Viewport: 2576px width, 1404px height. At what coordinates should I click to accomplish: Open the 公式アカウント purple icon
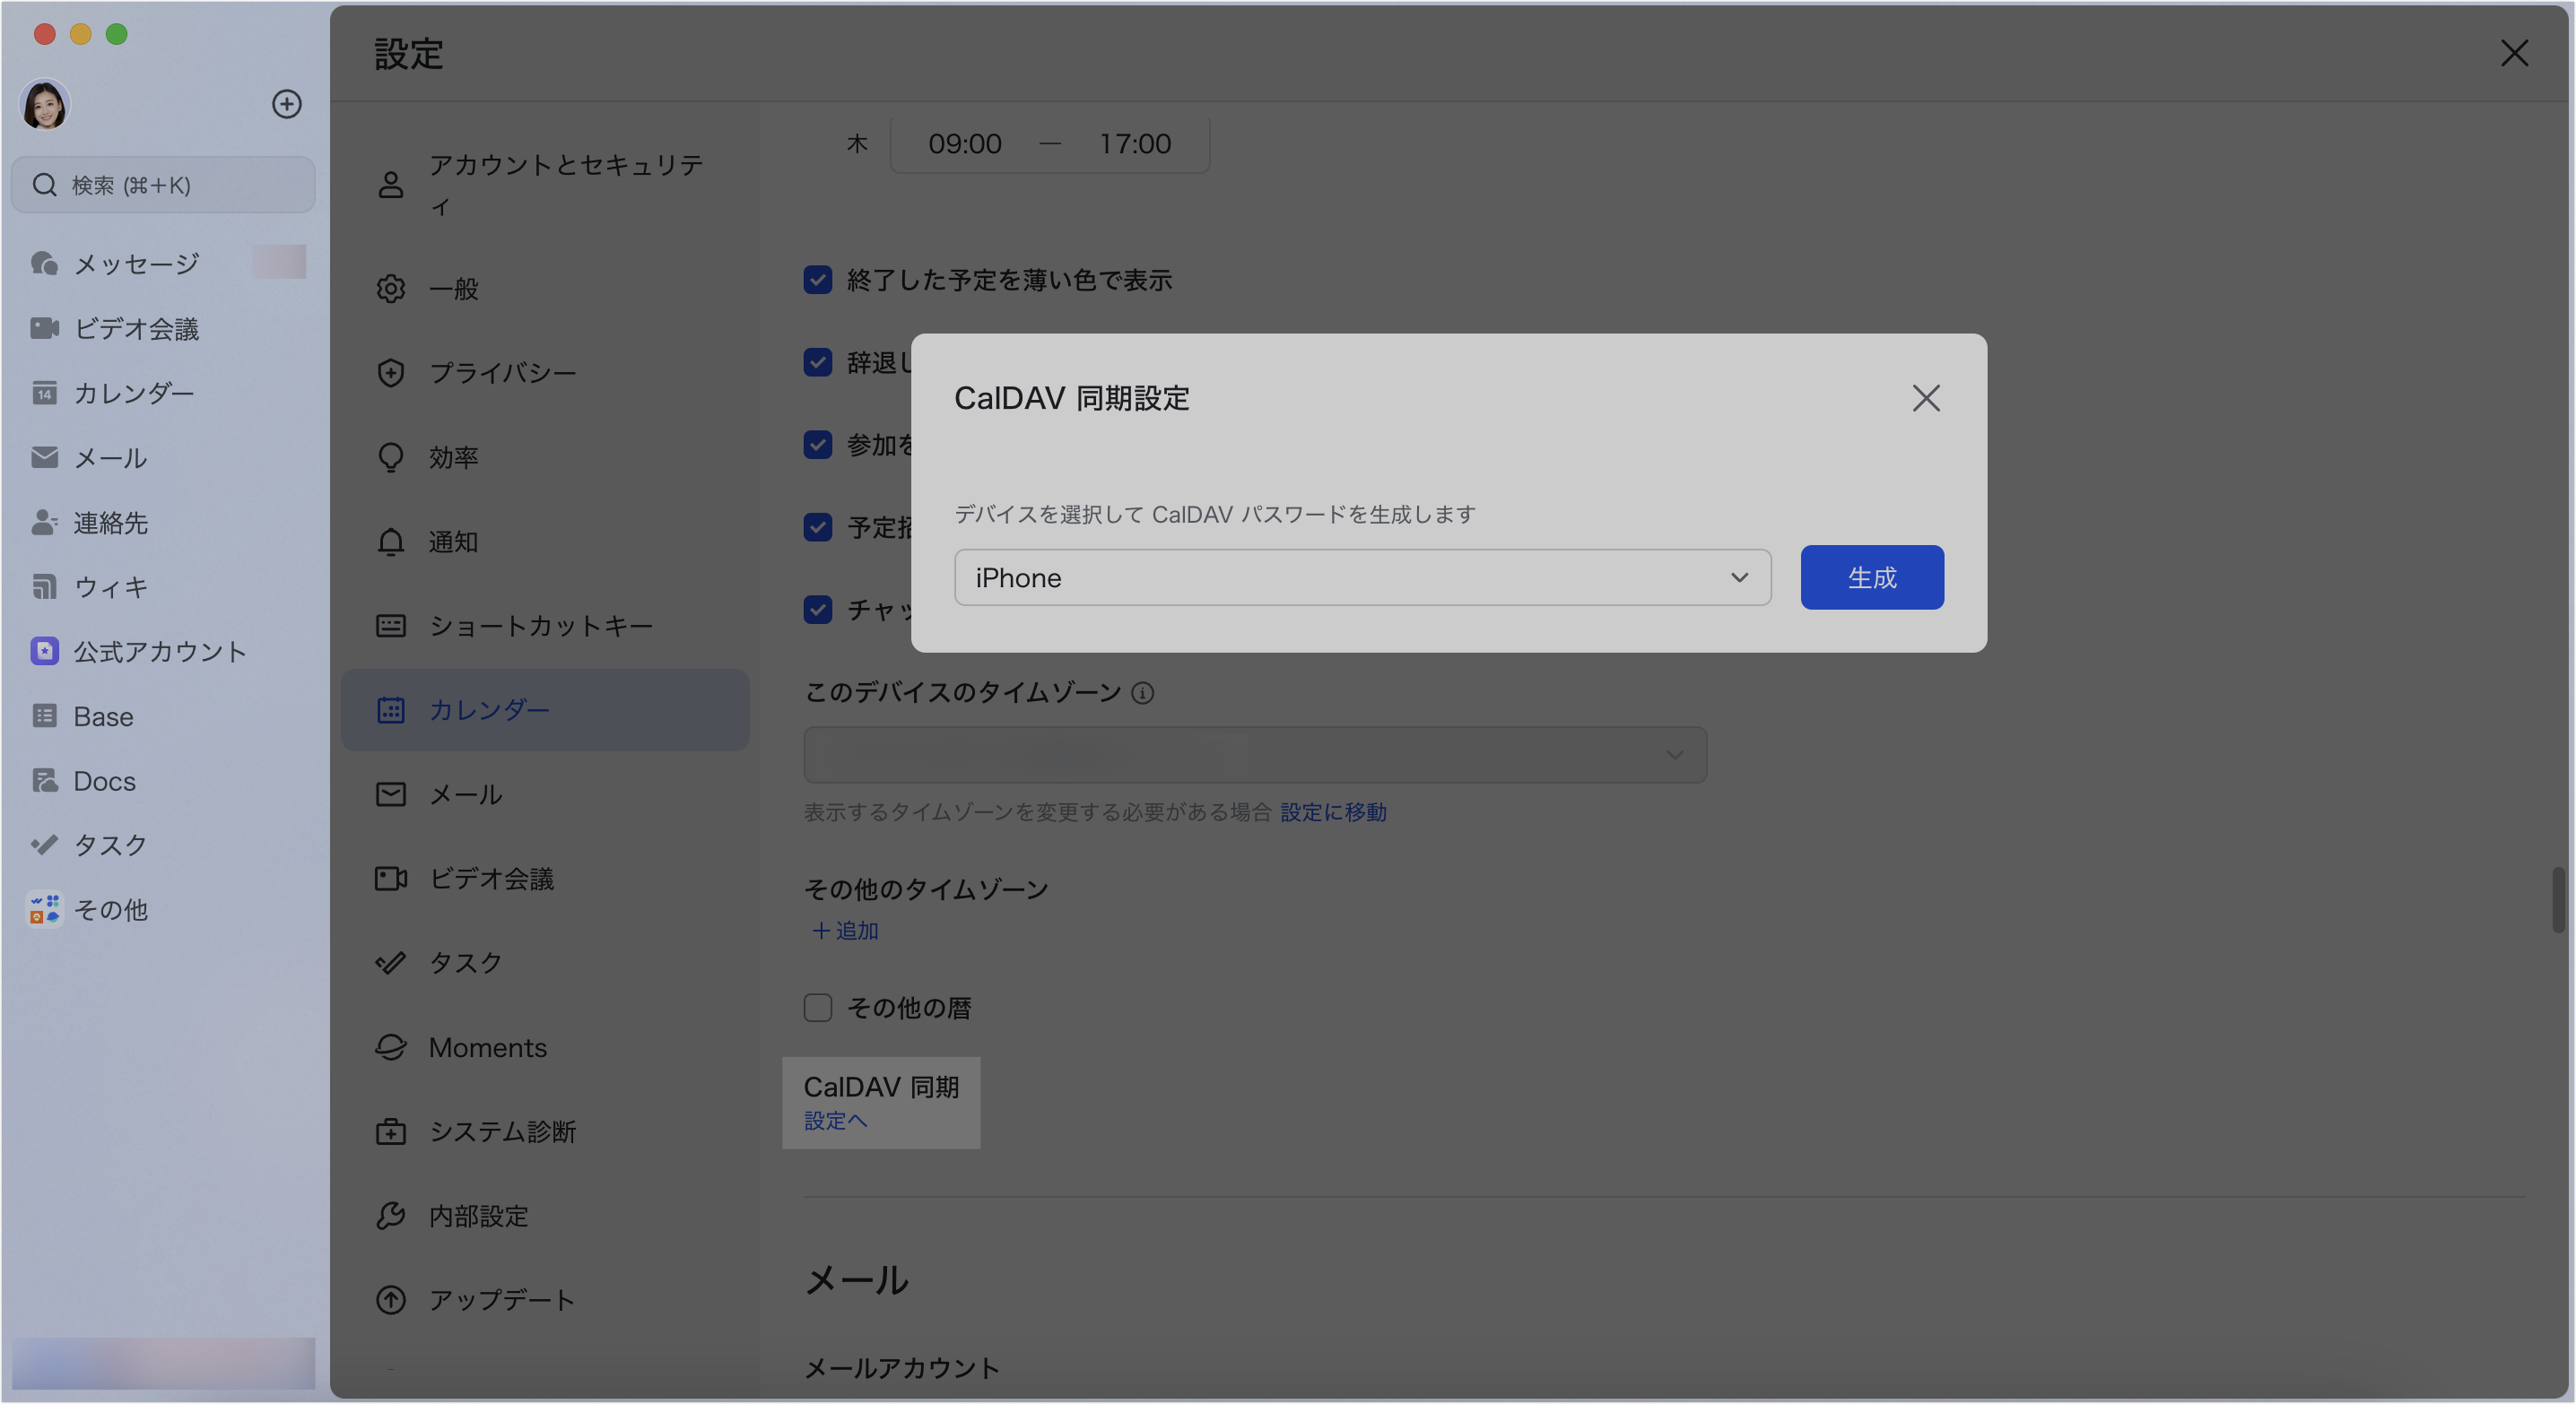44,652
